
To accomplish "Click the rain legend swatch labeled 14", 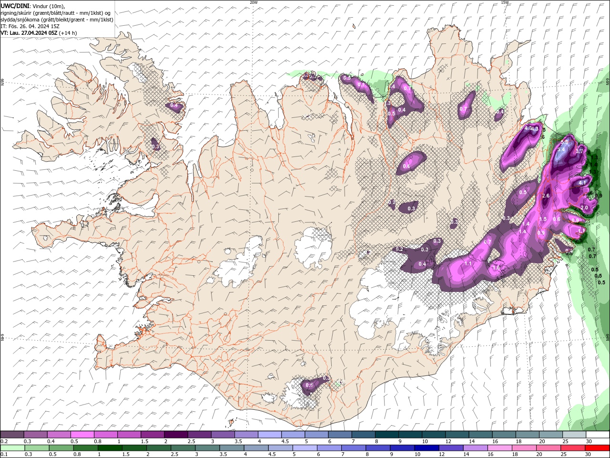I will click(x=476, y=448).
